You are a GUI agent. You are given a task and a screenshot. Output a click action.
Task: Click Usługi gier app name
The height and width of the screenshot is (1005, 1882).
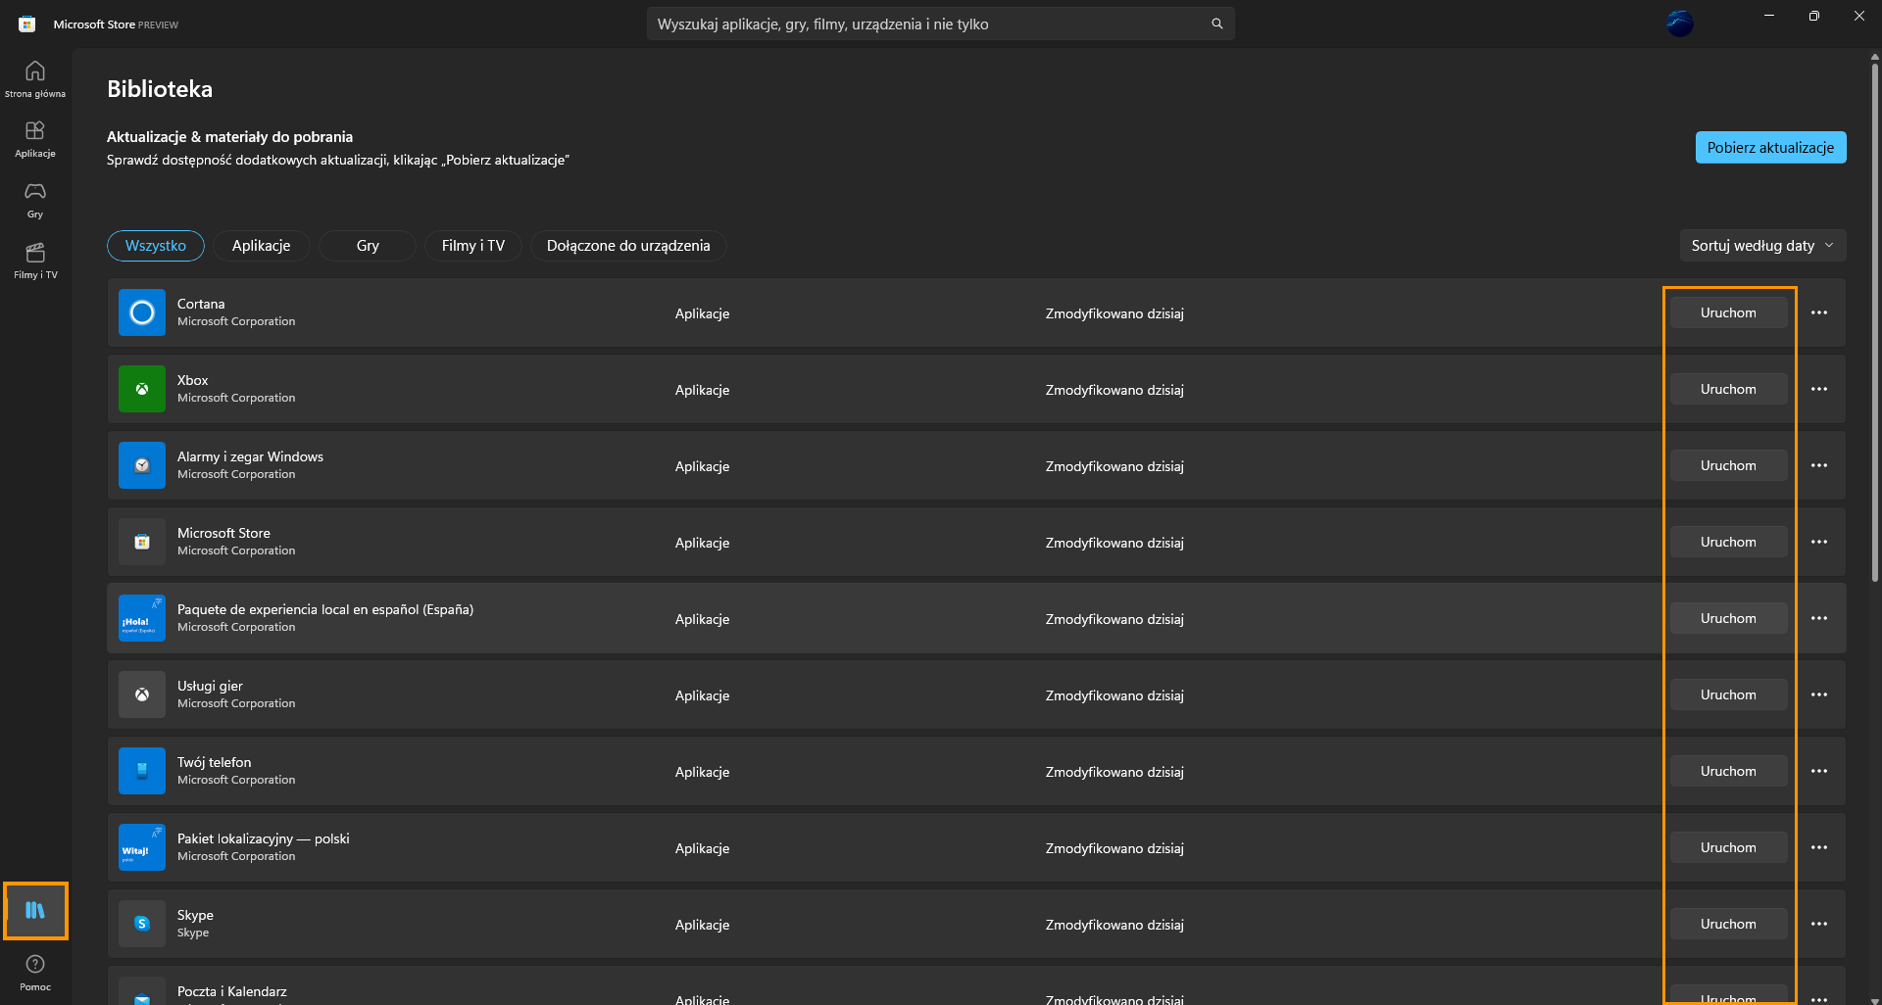coord(210,686)
